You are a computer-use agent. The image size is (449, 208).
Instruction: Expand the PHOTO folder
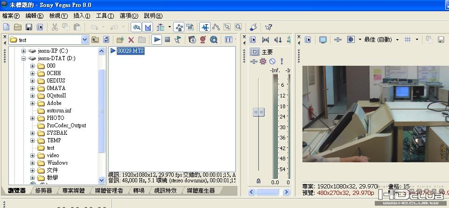32,118
